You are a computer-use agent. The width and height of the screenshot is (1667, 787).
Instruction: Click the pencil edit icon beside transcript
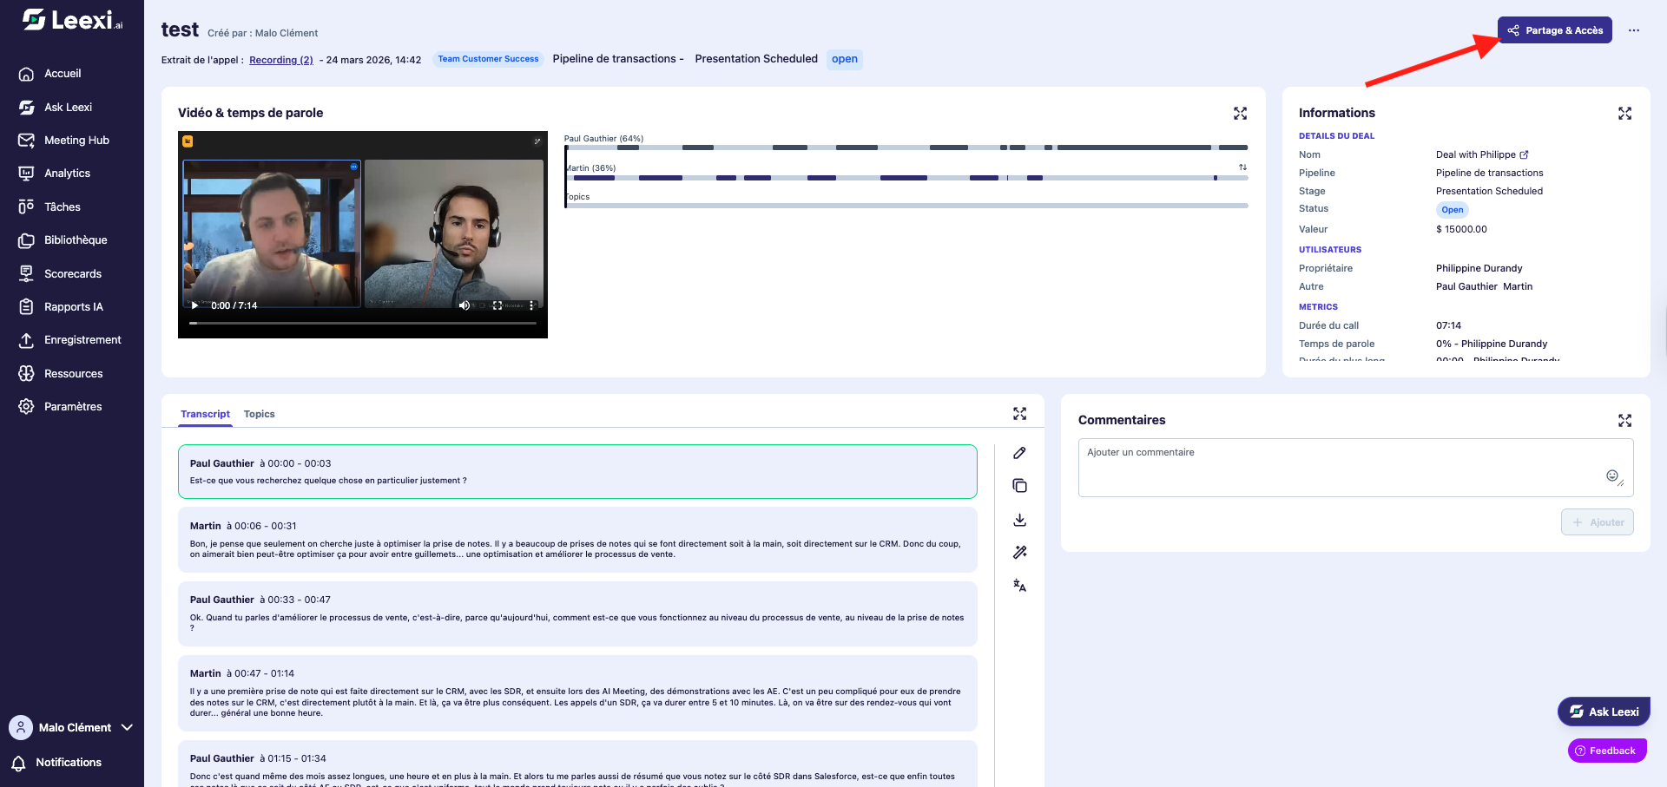click(x=1019, y=453)
